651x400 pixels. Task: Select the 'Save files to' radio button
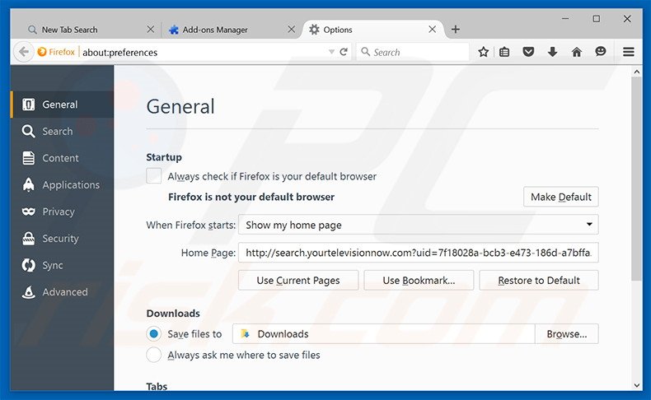[154, 333]
